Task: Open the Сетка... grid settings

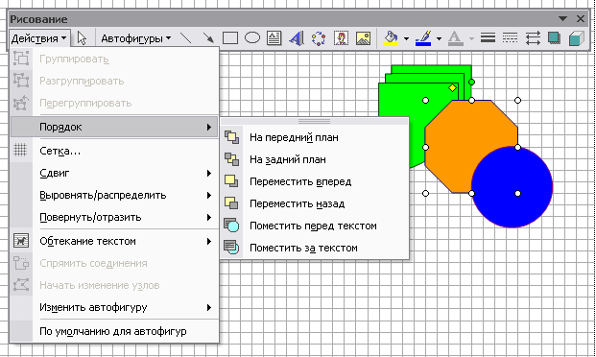Action: point(114,151)
